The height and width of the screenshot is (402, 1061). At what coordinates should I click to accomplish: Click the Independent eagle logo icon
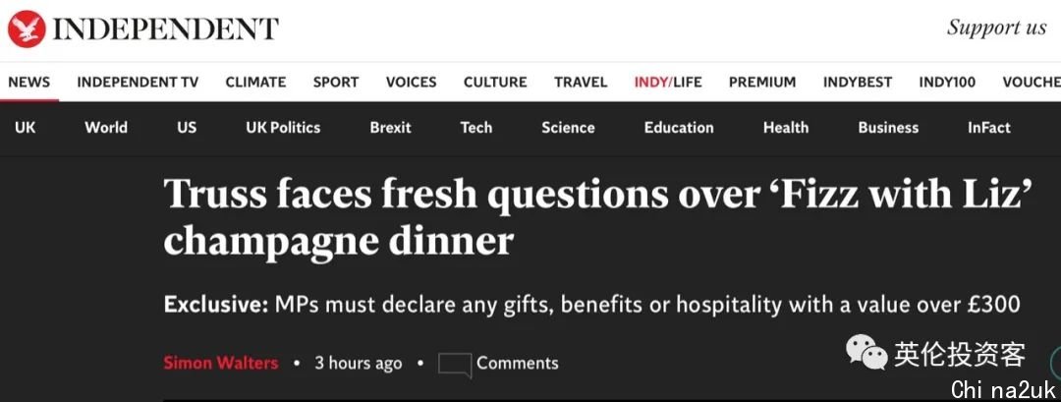point(27,28)
